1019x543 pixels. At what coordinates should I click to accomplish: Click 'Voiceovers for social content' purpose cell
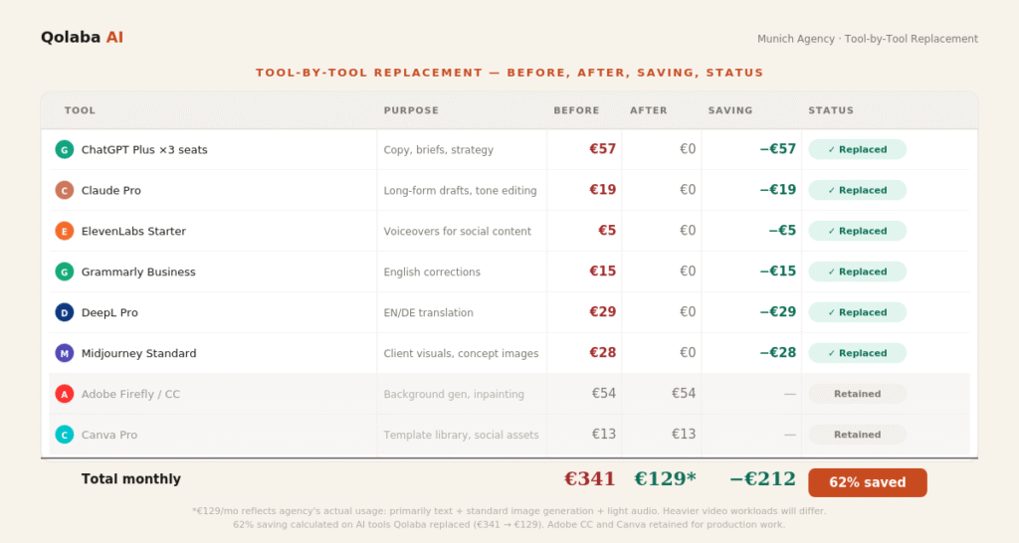click(458, 231)
